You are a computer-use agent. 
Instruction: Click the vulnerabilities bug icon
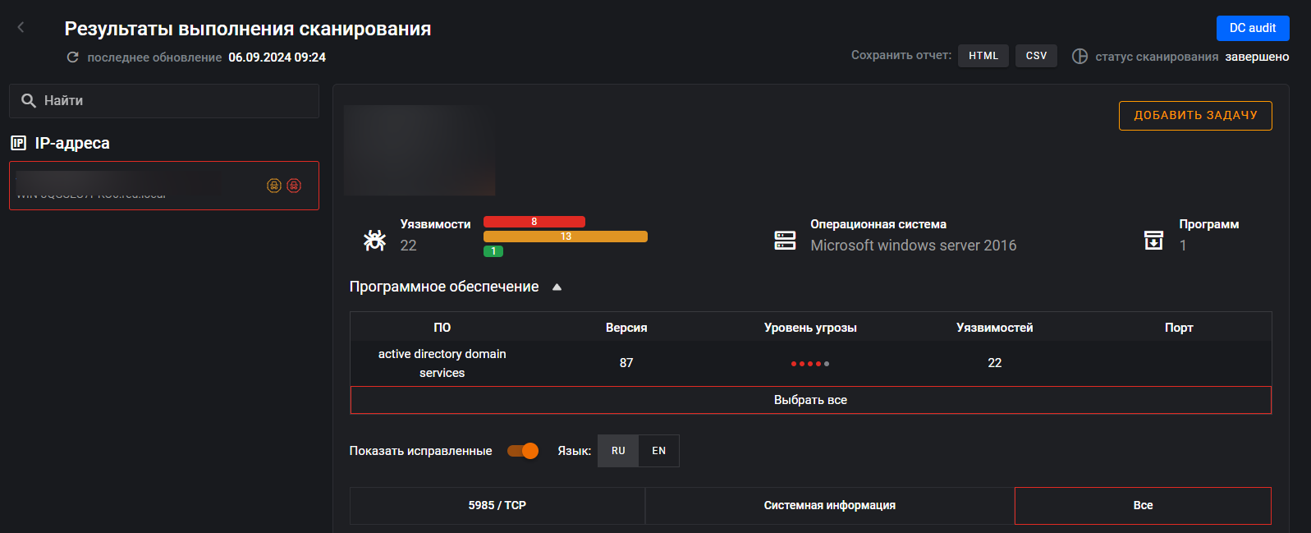coord(374,240)
